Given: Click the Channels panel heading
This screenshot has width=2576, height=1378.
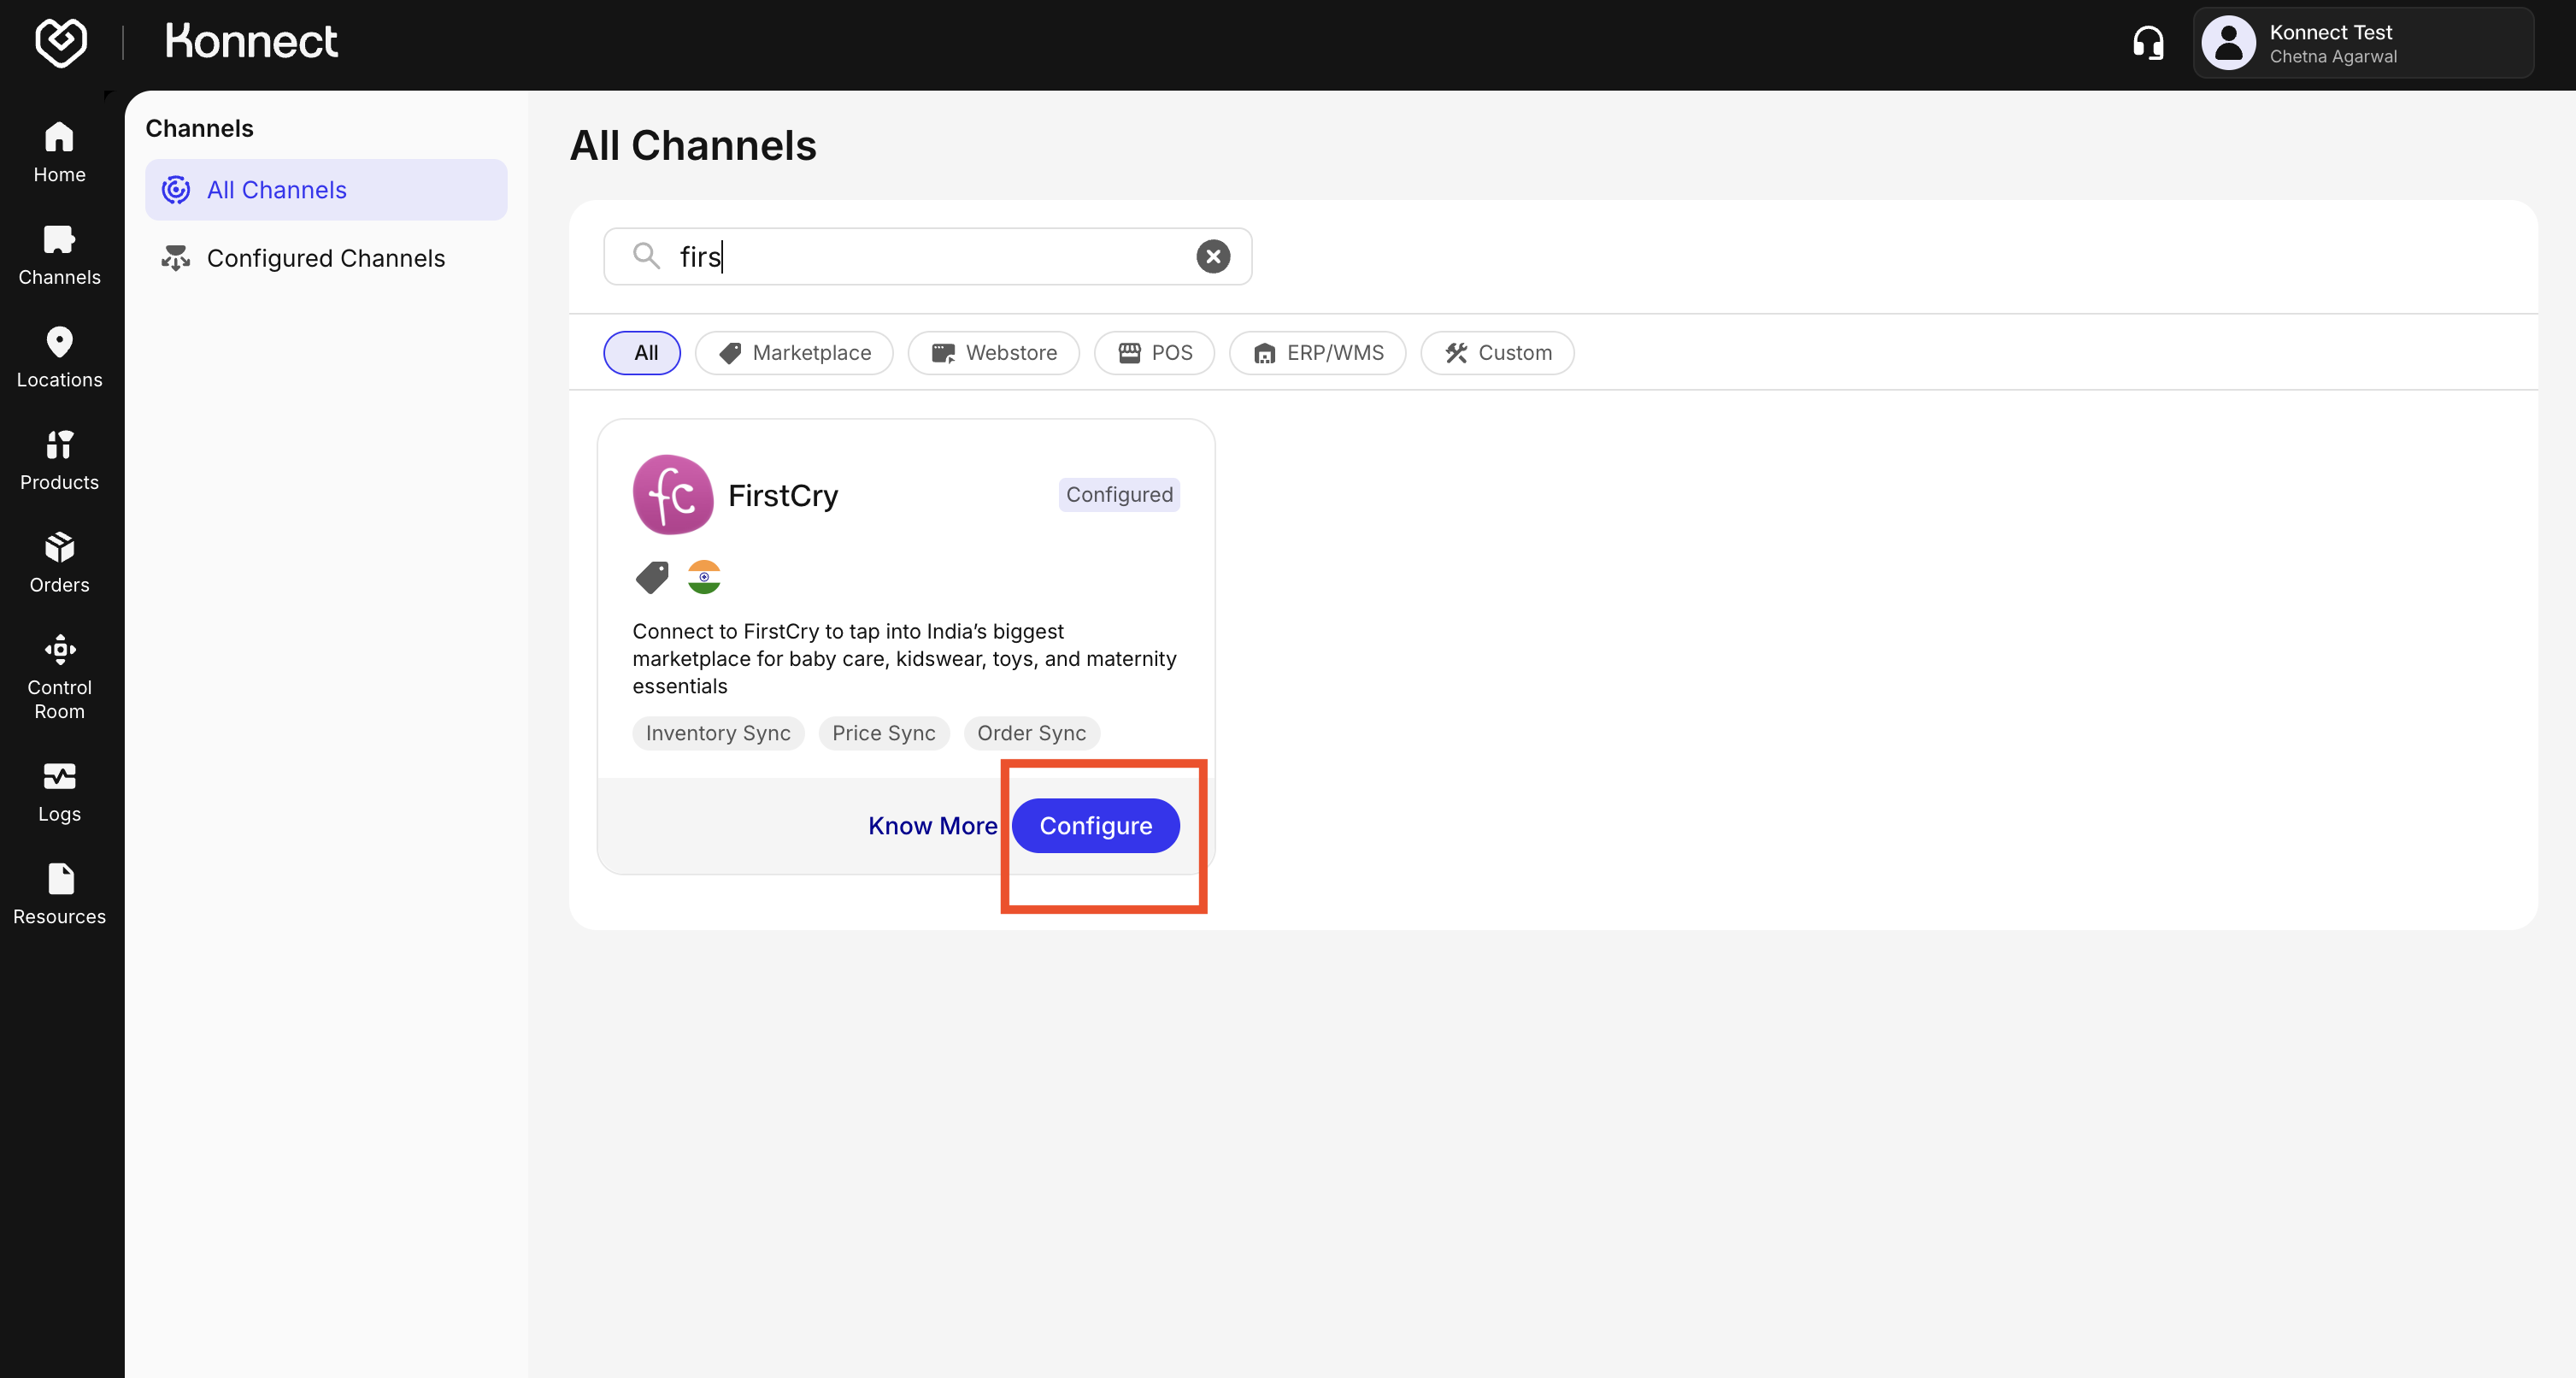Looking at the screenshot, I should pyautogui.click(x=199, y=128).
